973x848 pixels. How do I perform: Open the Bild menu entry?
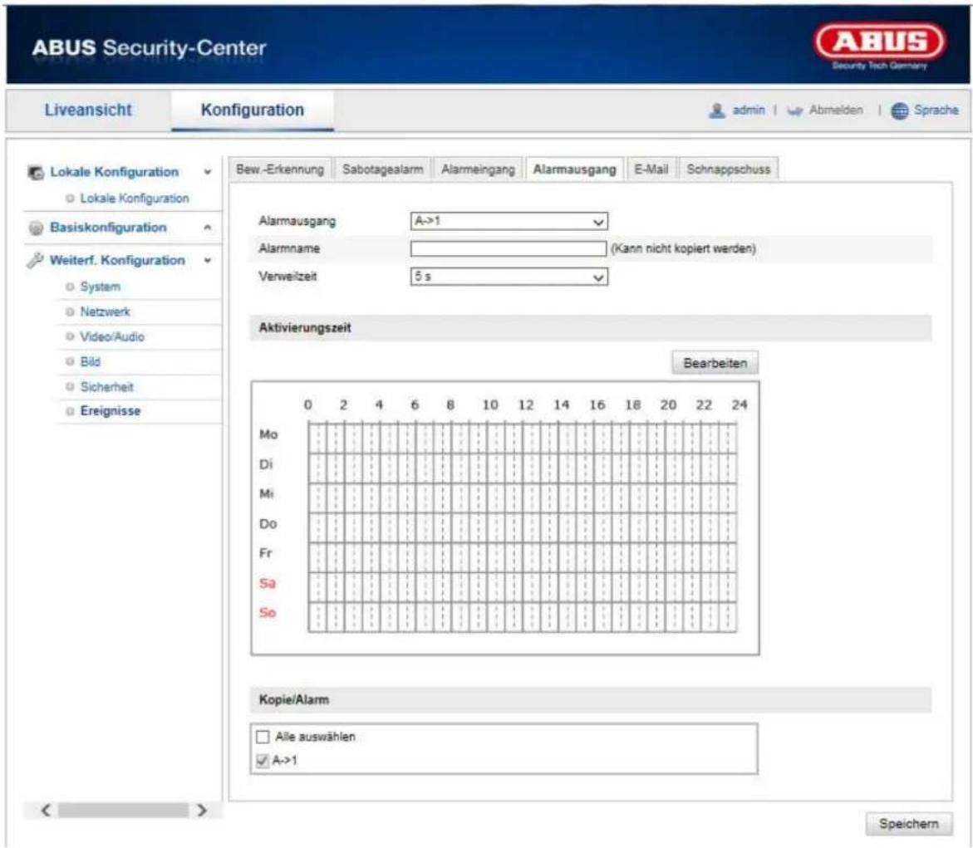(90, 361)
